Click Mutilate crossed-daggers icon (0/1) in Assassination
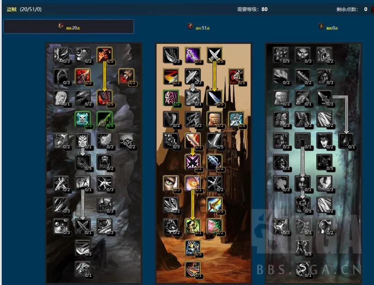Image resolution: width=374 pixels, height=285 pixels. tap(83, 226)
